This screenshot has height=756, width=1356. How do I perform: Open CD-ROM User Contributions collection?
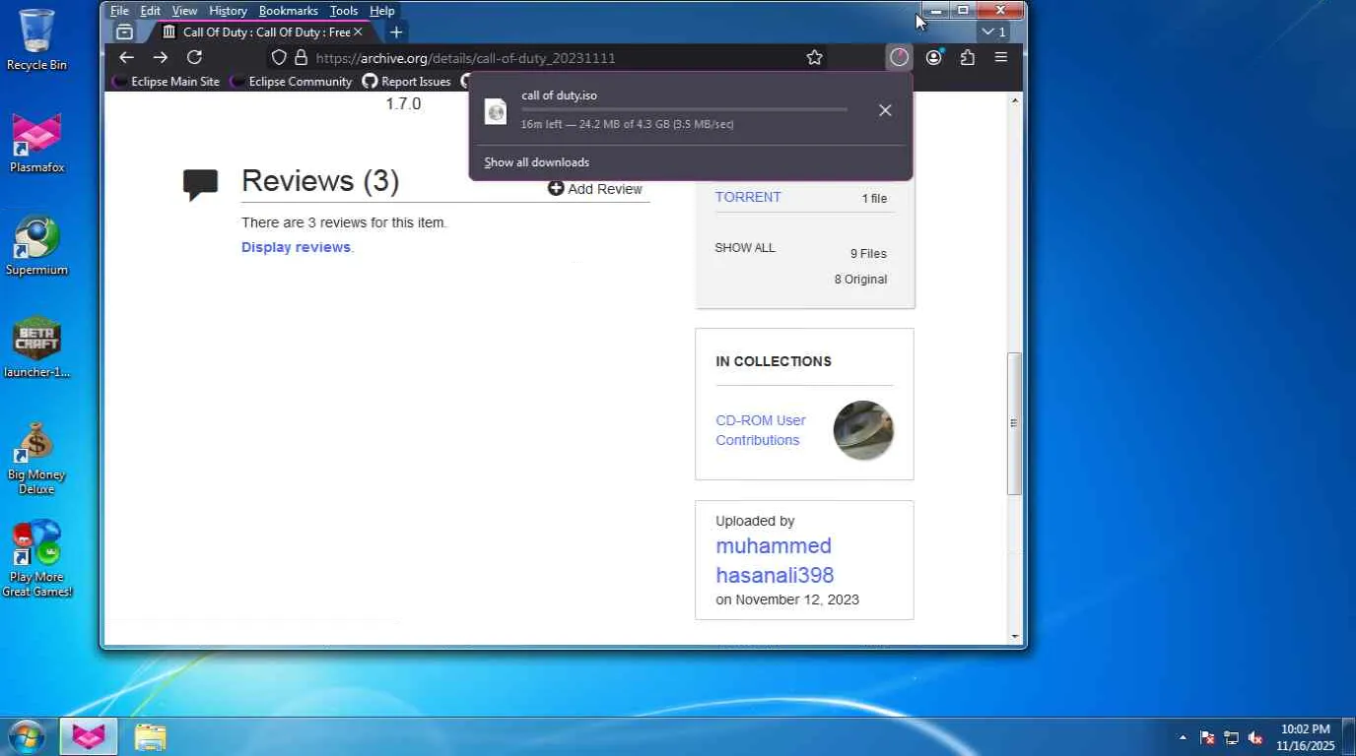[761, 430]
